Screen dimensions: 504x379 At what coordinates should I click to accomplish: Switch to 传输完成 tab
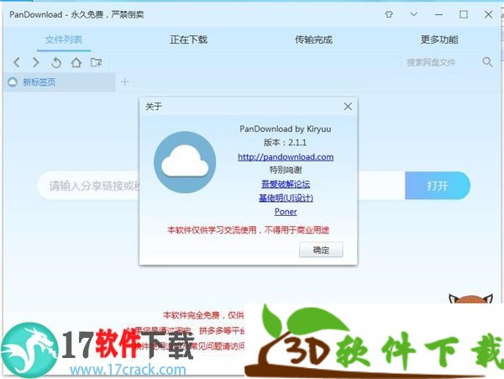(x=313, y=39)
